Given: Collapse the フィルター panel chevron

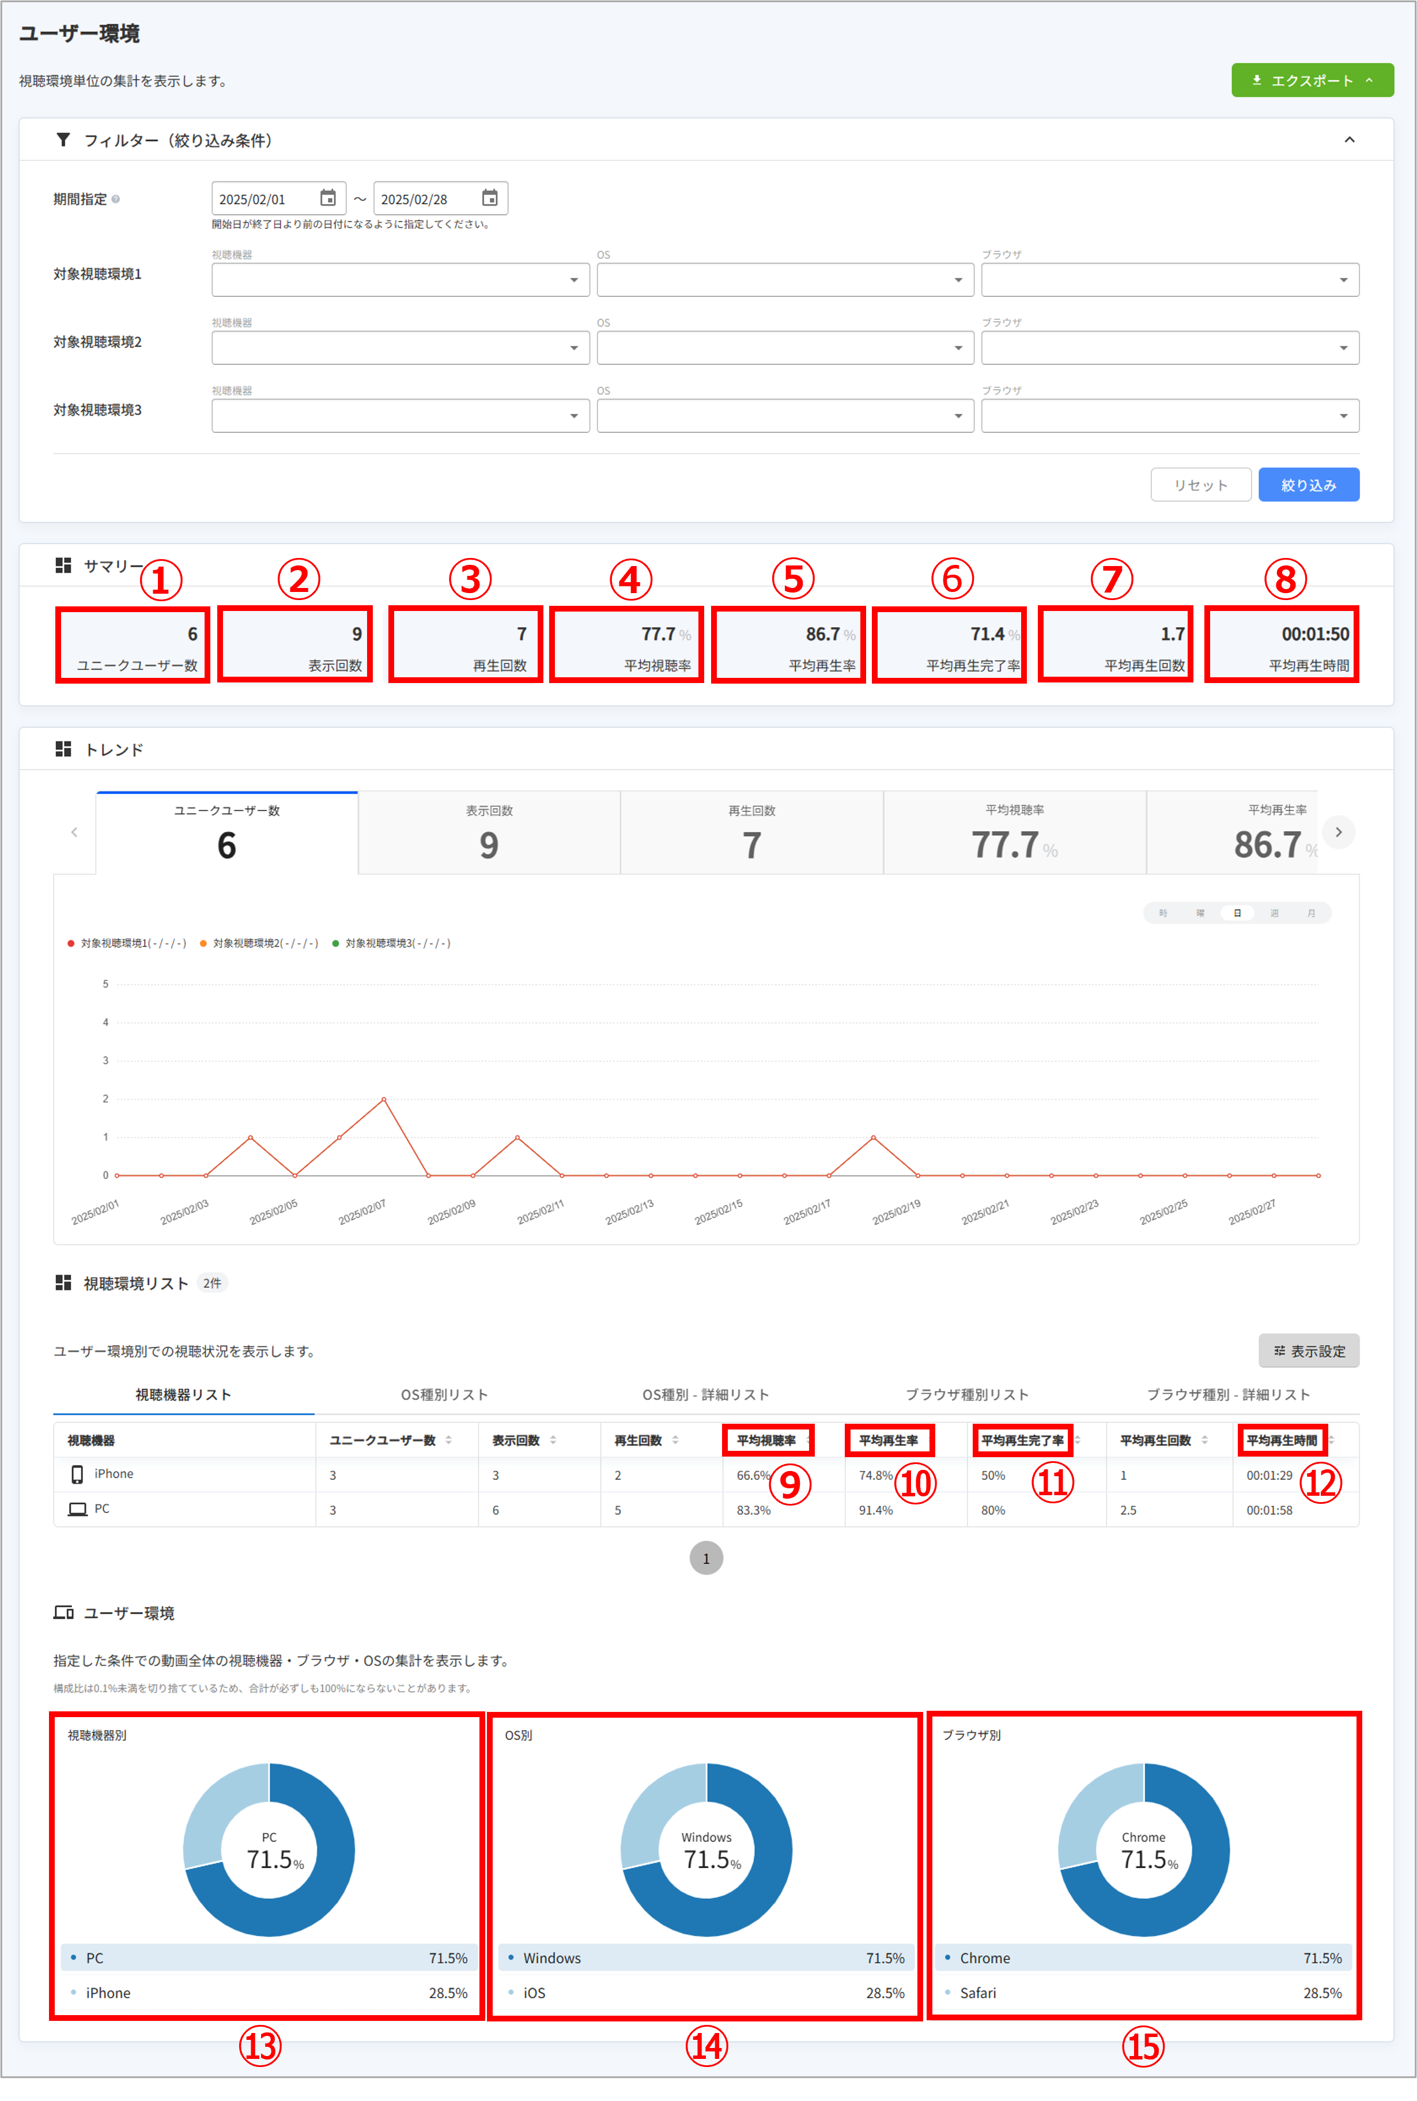Looking at the screenshot, I should 1349,140.
